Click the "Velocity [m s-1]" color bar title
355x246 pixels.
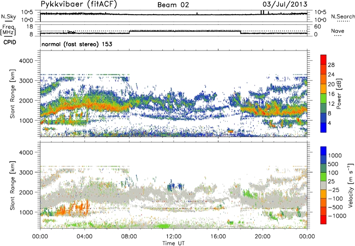click(351, 185)
